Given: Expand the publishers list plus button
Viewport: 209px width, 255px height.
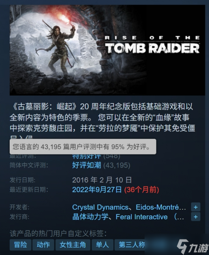Looking at the screenshot, I should (196, 217).
